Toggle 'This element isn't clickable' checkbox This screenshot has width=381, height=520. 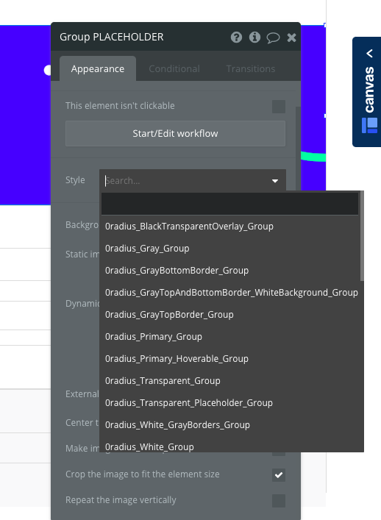(279, 107)
